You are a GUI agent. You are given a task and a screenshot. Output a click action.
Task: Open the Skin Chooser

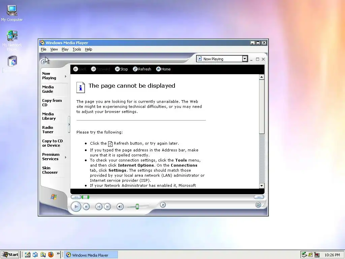click(x=50, y=170)
